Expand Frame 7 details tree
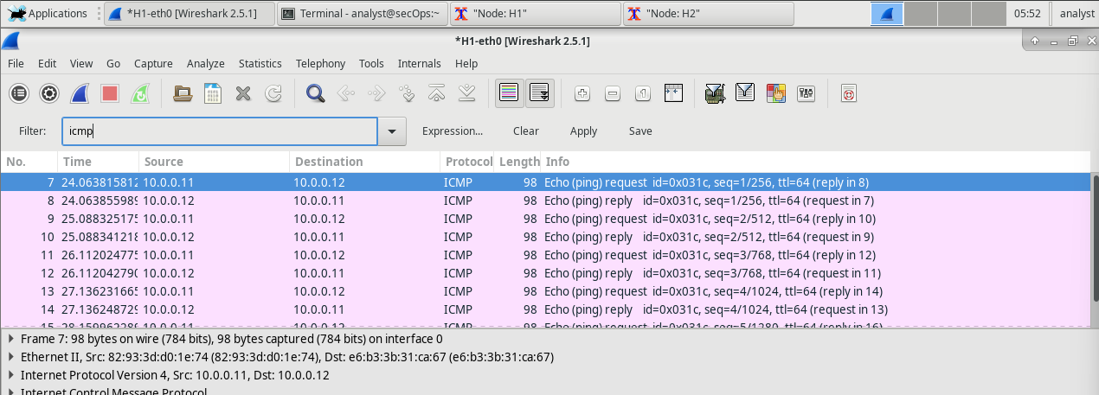 tap(11, 339)
